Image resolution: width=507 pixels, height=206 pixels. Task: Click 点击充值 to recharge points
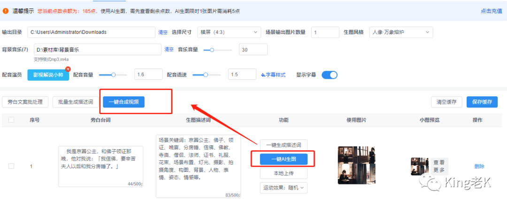point(491,11)
